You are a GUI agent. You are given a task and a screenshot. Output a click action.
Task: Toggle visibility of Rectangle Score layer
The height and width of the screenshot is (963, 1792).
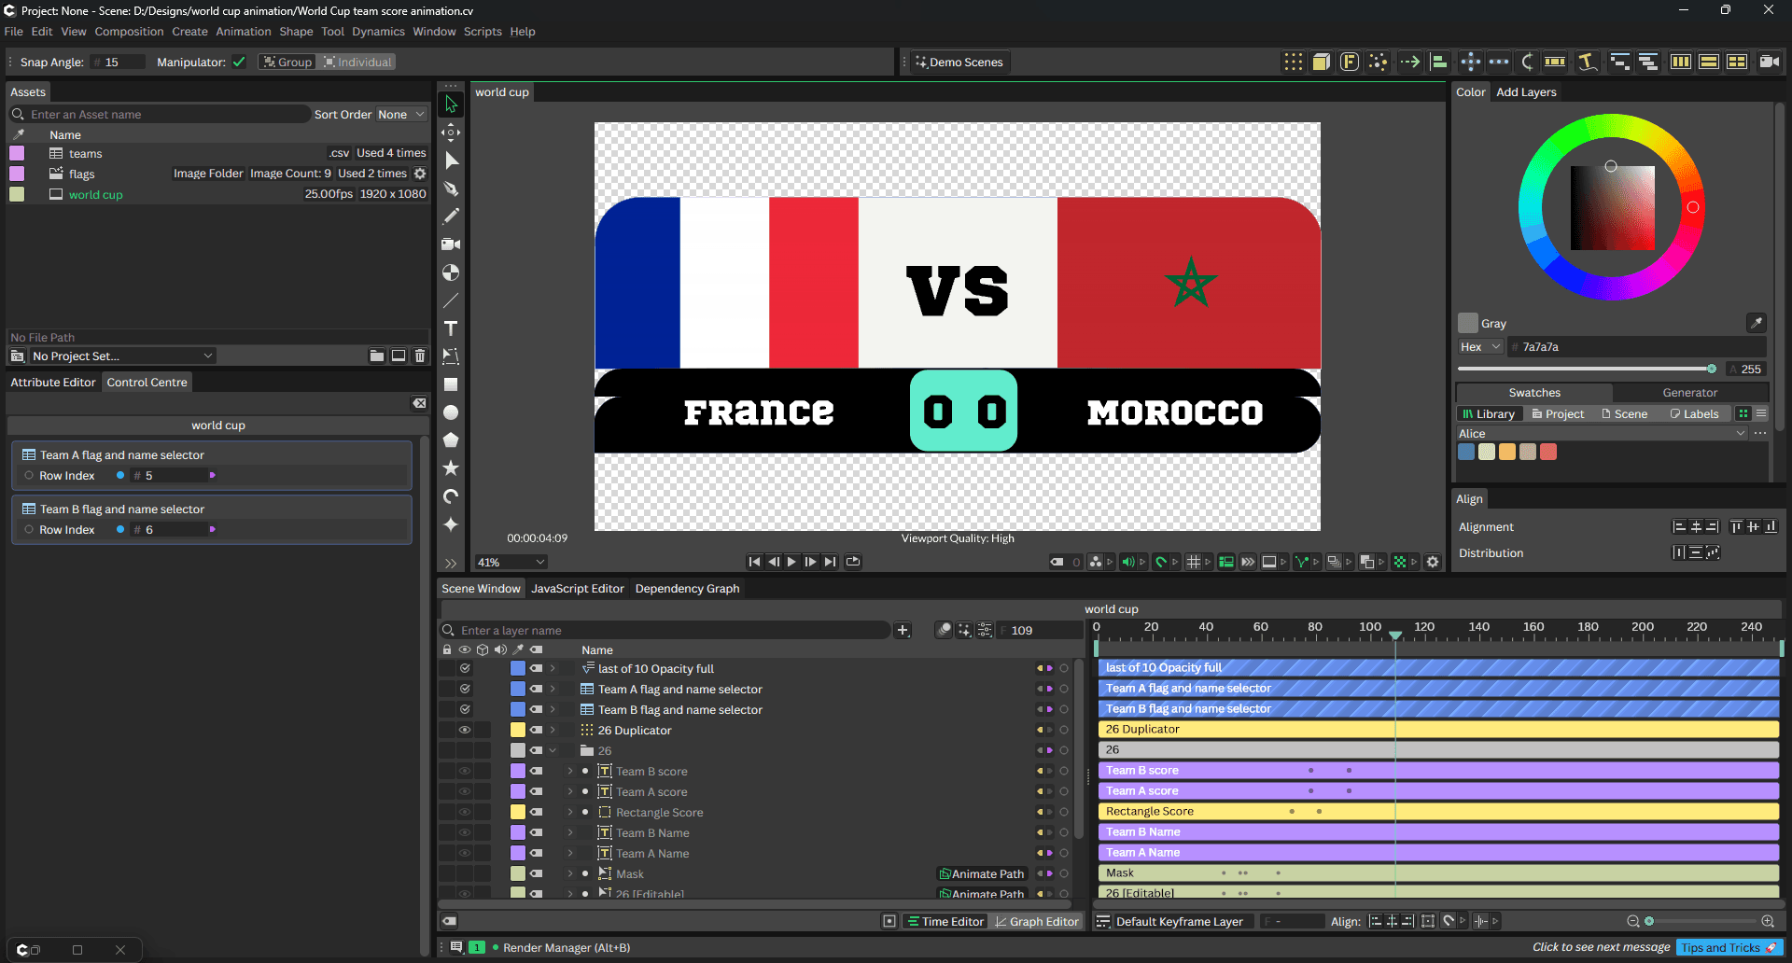pyautogui.click(x=464, y=812)
